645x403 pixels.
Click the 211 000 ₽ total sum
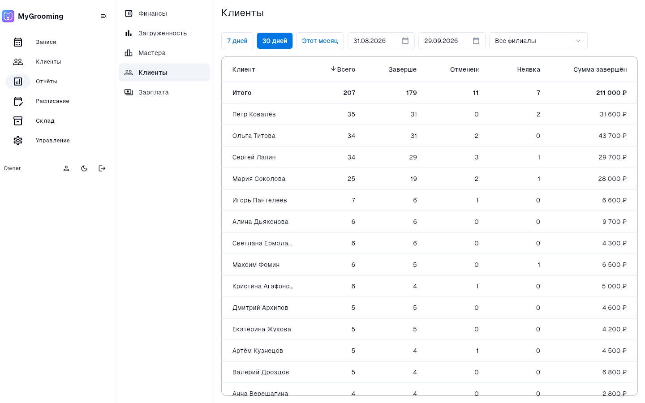611,93
